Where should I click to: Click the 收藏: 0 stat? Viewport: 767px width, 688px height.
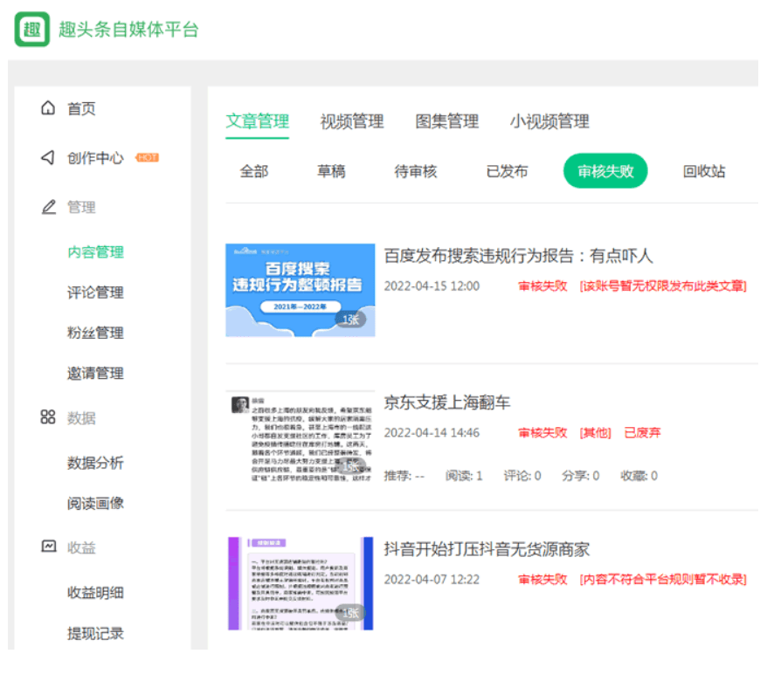639,475
